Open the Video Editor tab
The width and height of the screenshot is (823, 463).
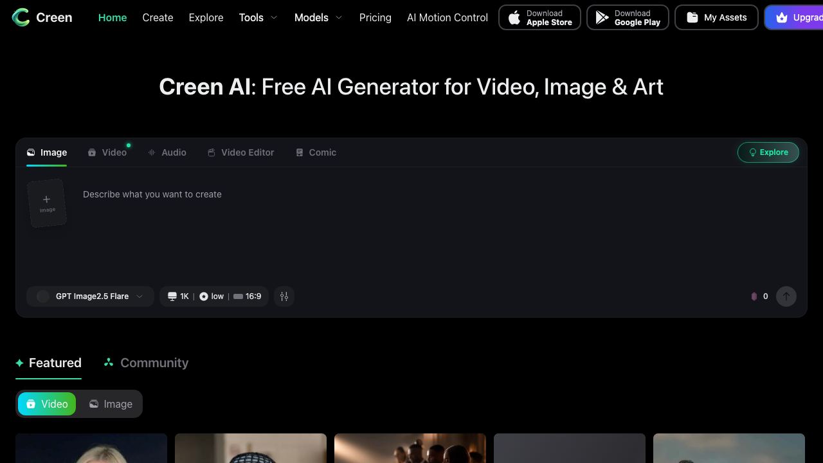[240, 152]
